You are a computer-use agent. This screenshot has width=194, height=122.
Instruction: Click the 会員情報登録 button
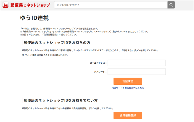pyautogui.click(x=128, y=115)
